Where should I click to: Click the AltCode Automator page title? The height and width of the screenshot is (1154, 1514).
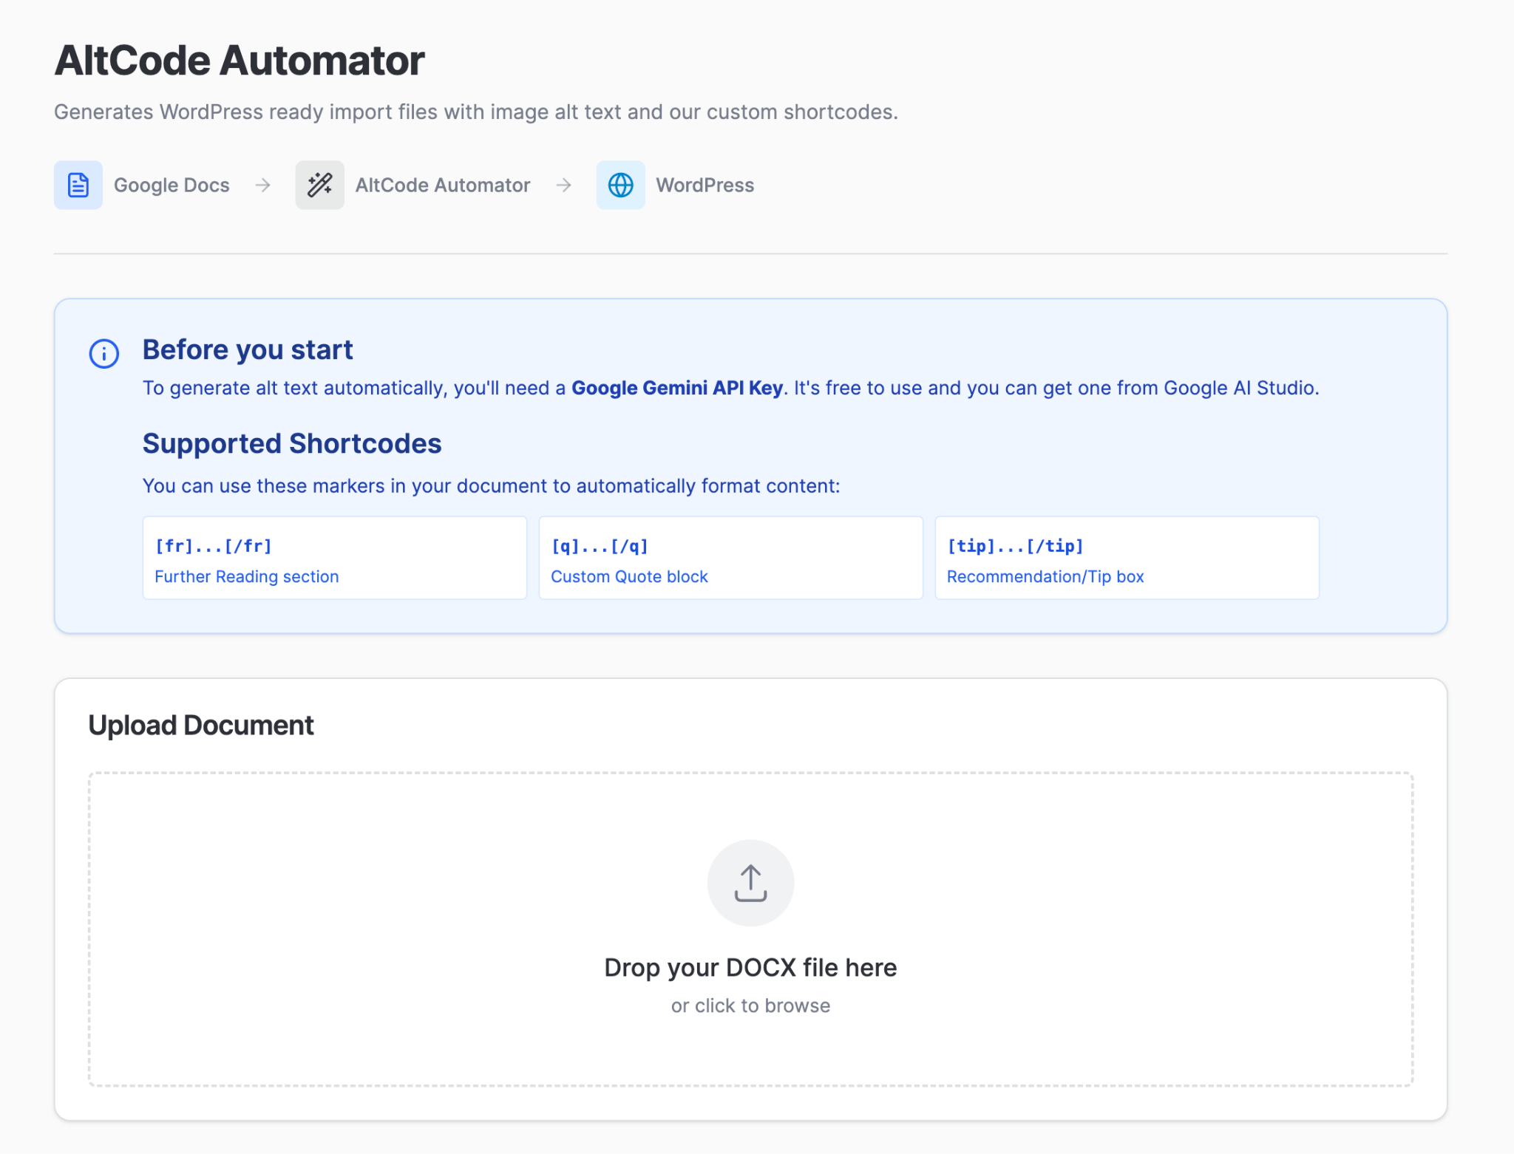(238, 60)
